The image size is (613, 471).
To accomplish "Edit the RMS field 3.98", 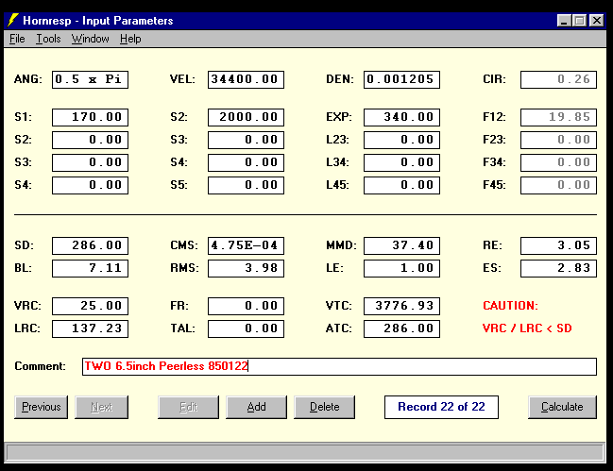I will tap(246, 268).
